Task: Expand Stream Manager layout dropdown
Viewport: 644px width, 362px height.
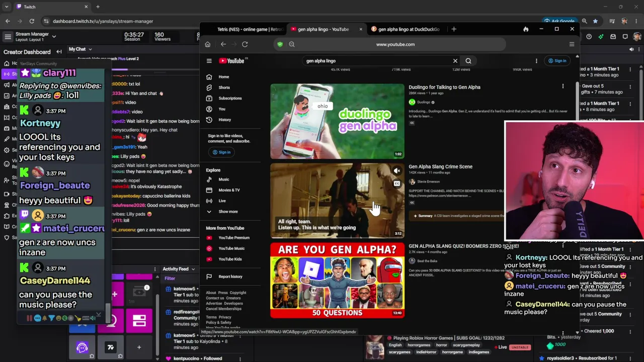Action: click(54, 36)
